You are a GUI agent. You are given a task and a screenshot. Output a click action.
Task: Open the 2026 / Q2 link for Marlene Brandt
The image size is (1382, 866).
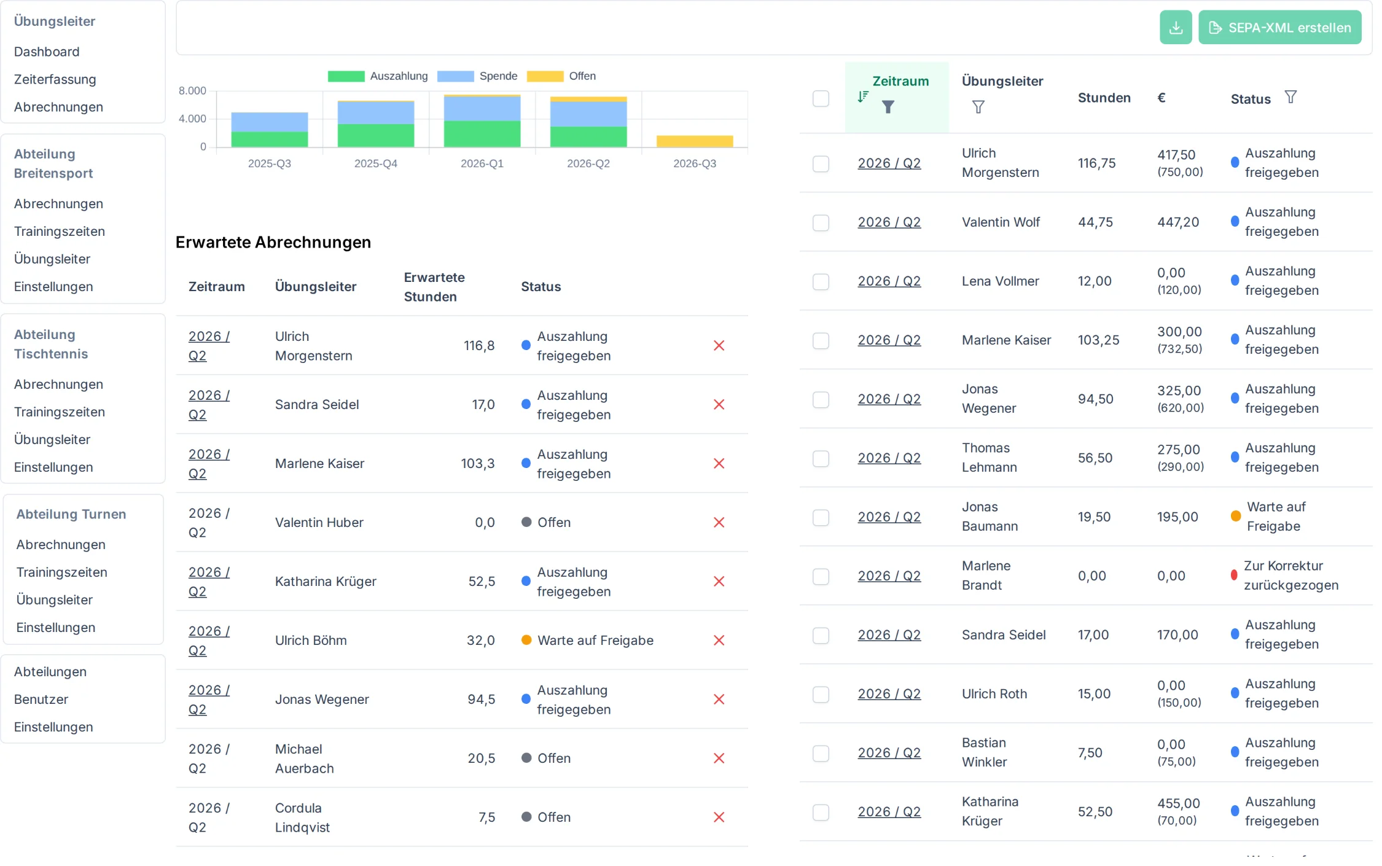889,576
